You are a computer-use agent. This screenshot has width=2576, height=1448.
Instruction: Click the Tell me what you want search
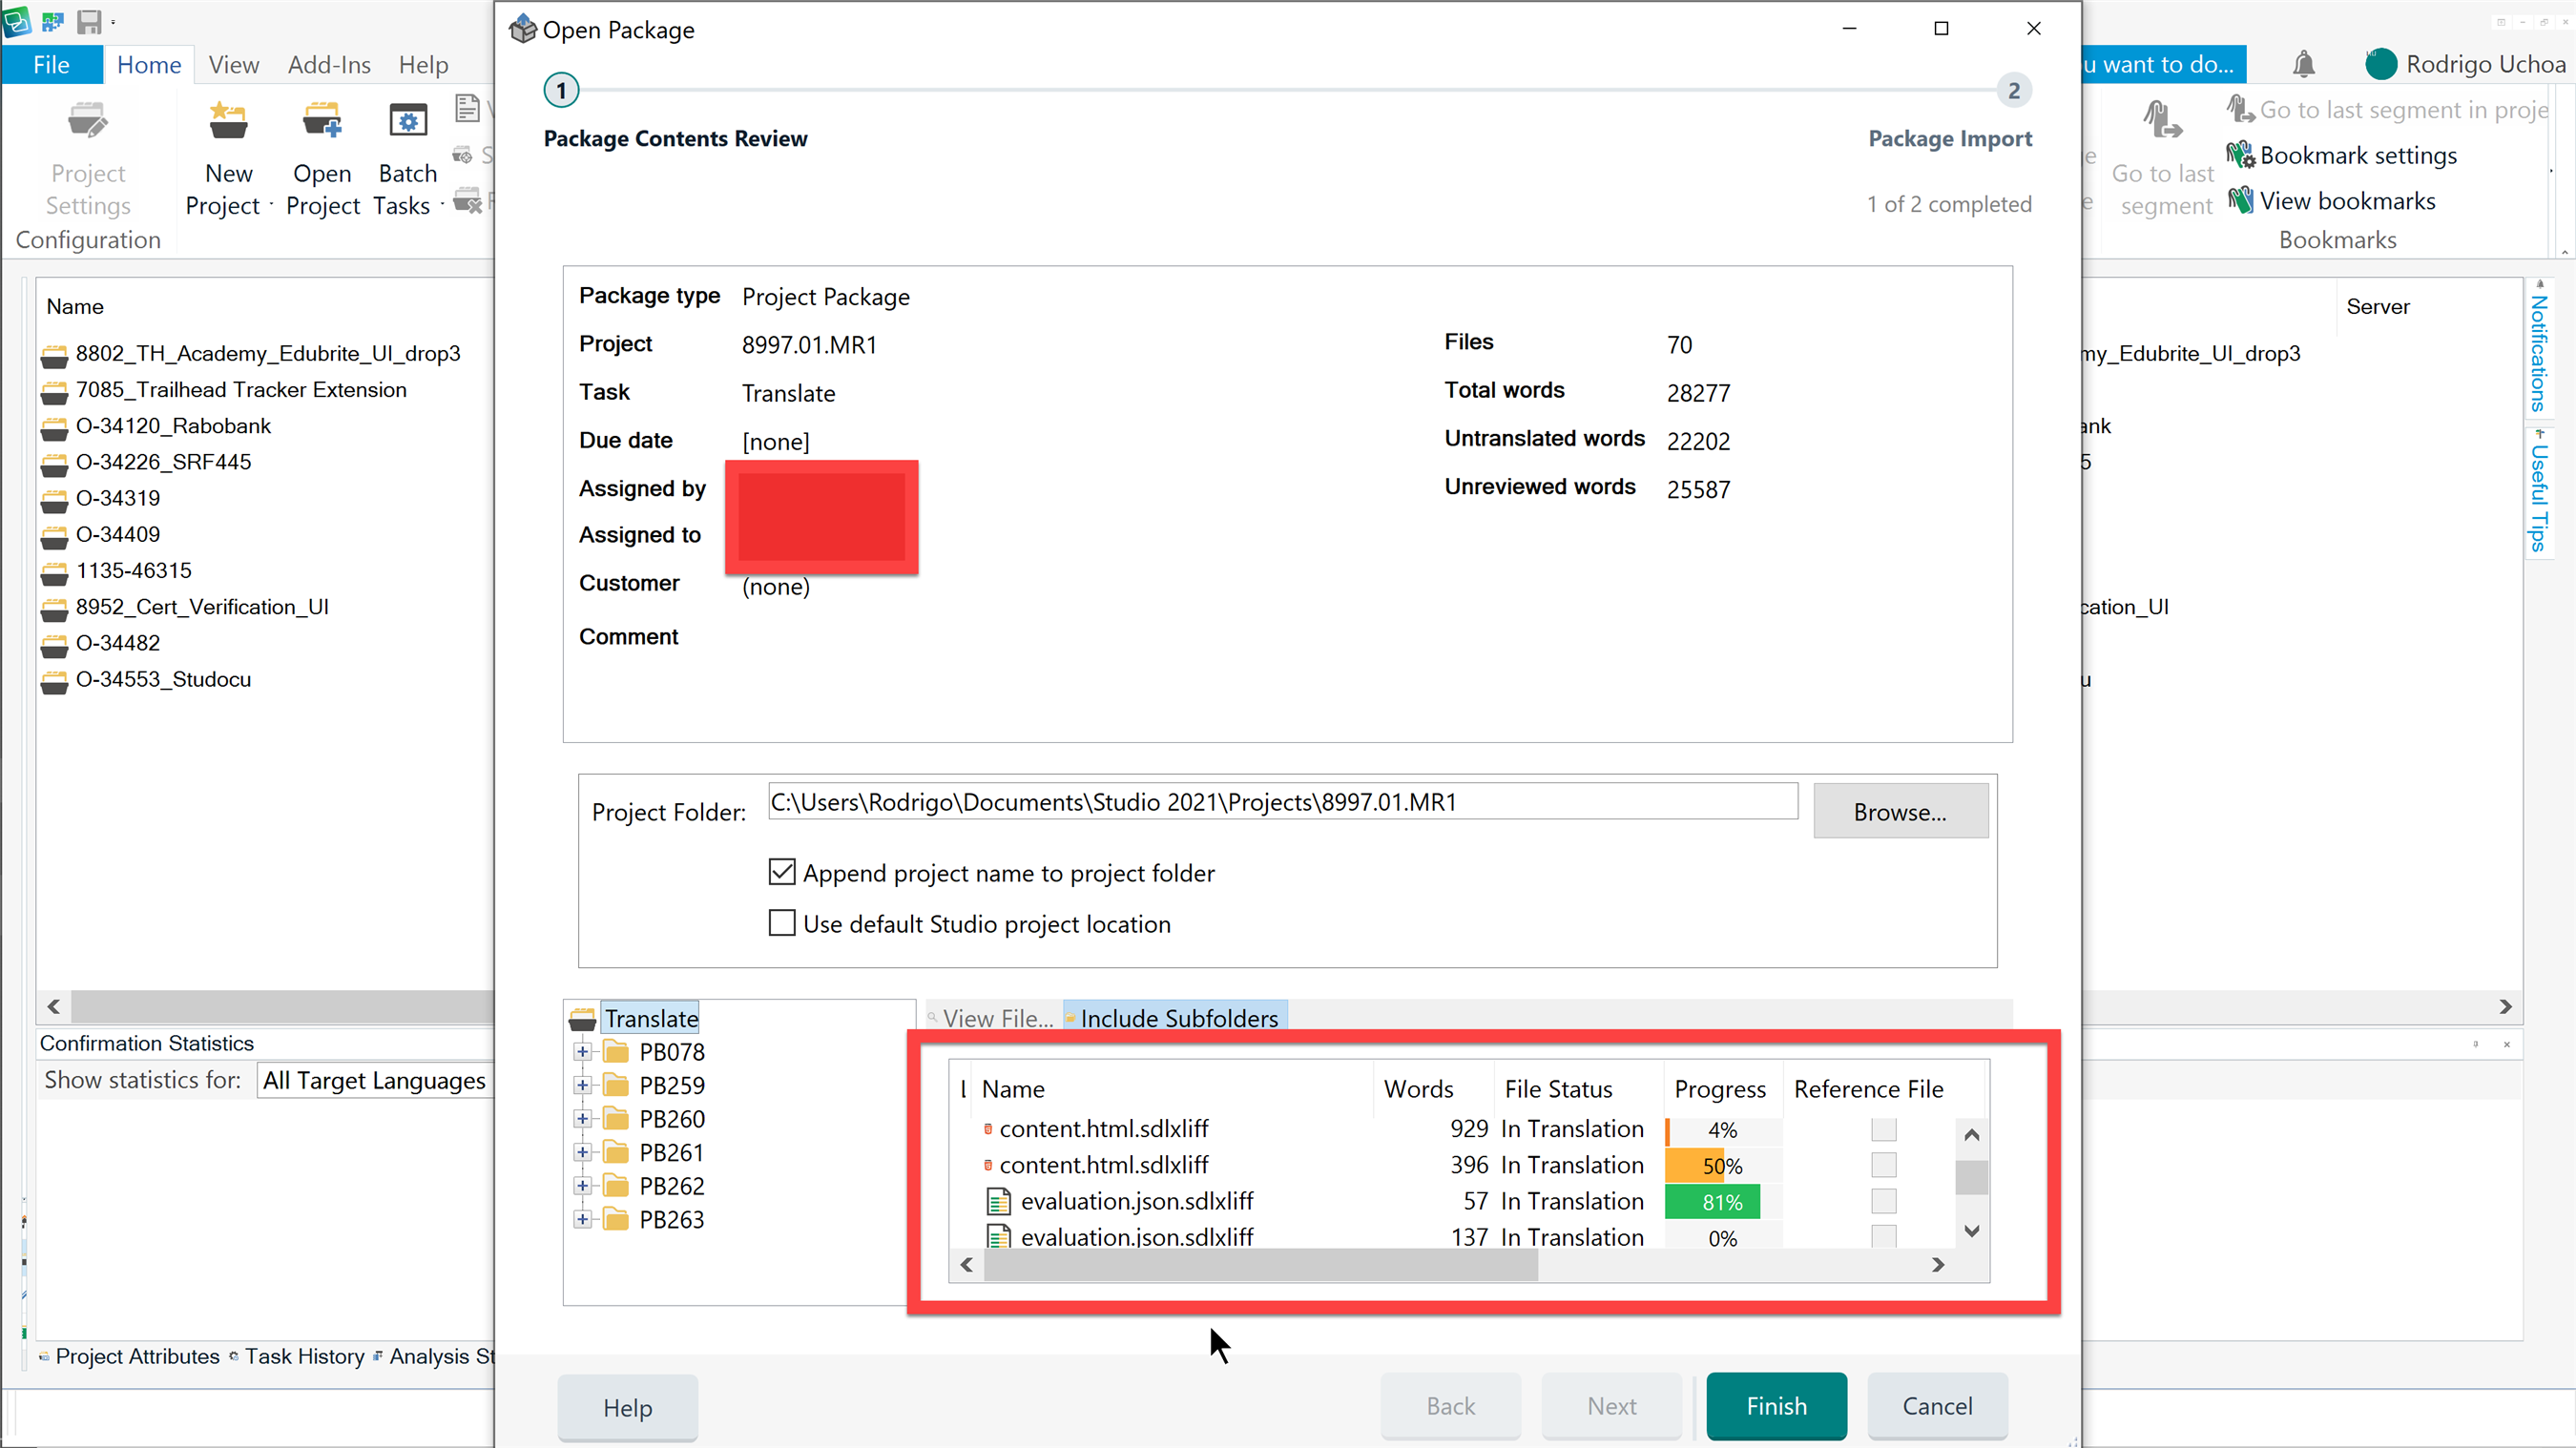tap(2164, 64)
